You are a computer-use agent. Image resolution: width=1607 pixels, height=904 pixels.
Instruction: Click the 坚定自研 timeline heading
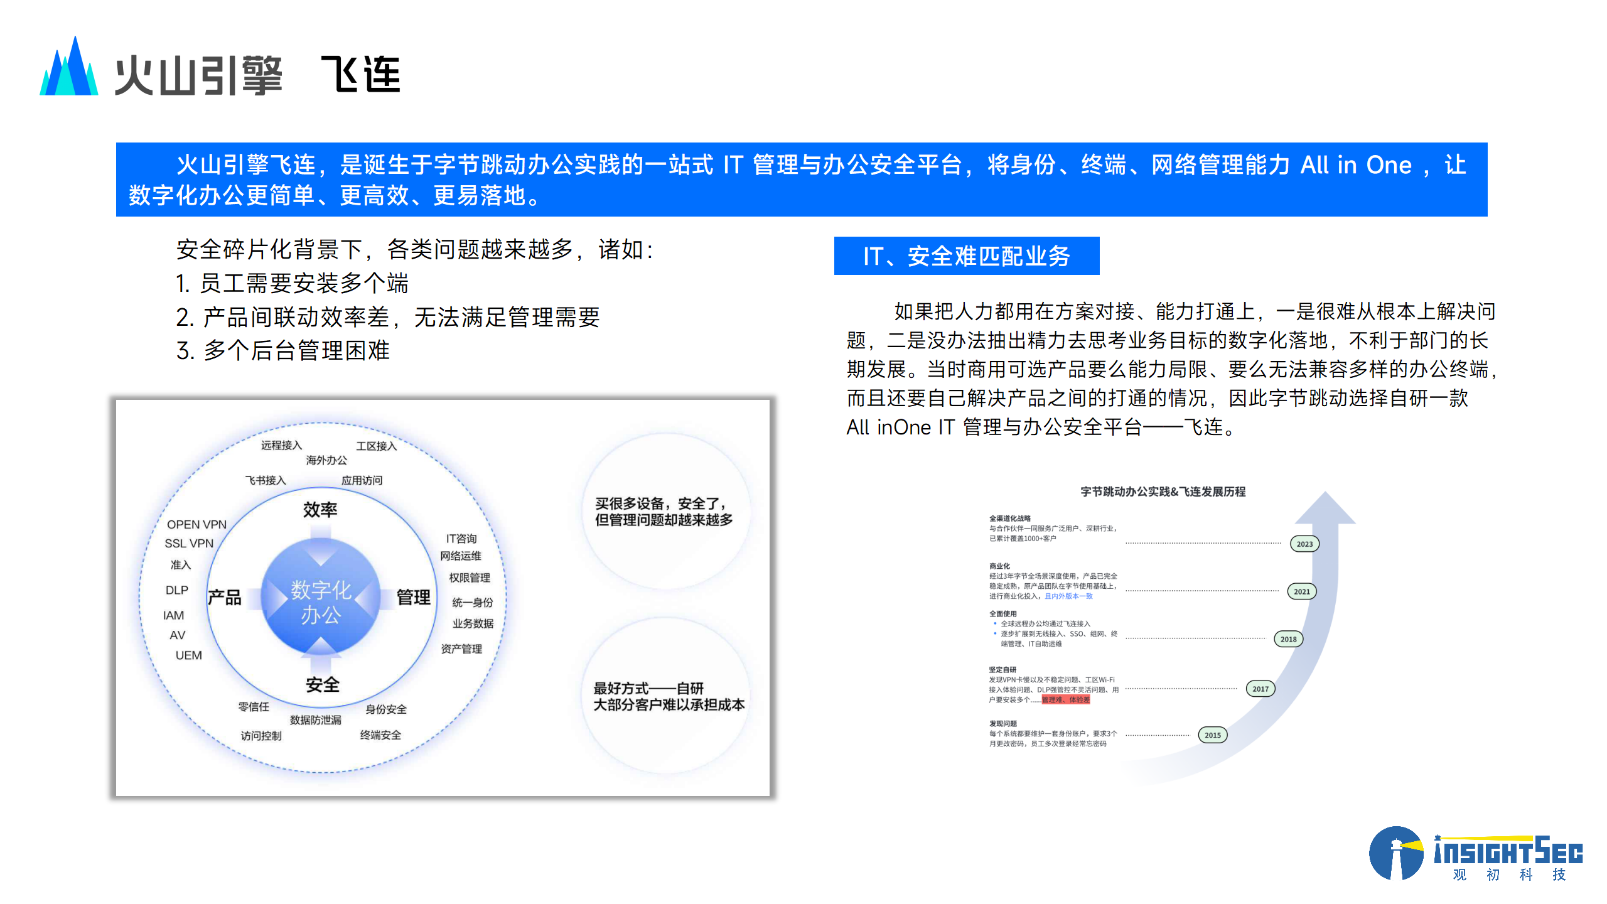[1002, 669]
